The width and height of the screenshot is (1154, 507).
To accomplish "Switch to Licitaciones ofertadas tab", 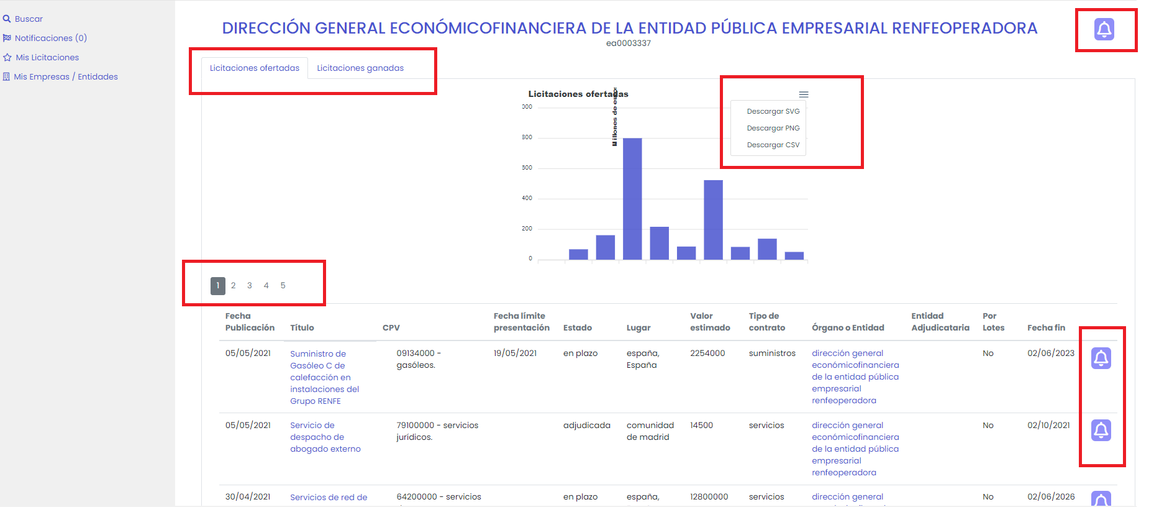I will pos(255,68).
